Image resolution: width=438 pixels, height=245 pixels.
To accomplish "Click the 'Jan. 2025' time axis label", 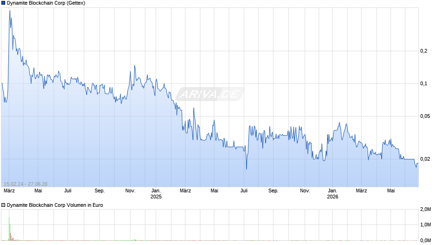I will 156,194.
